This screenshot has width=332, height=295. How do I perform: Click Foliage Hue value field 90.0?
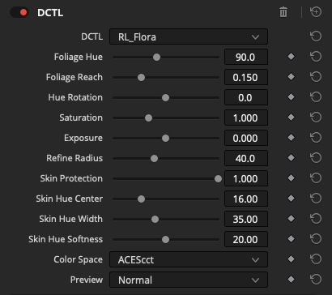tap(246, 57)
